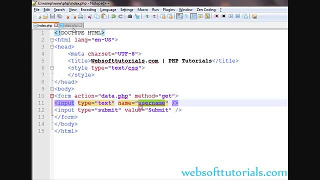This screenshot has width=320, height=180.
Task: Click line number 13 in the margin
Action: pos(41,117)
